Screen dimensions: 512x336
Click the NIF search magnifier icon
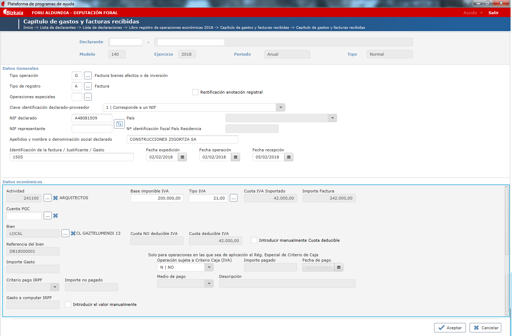click(x=119, y=124)
